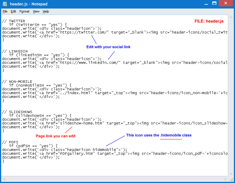Maximize the header.js Notepad window
The width and height of the screenshot is (235, 183).
click(x=214, y=3)
